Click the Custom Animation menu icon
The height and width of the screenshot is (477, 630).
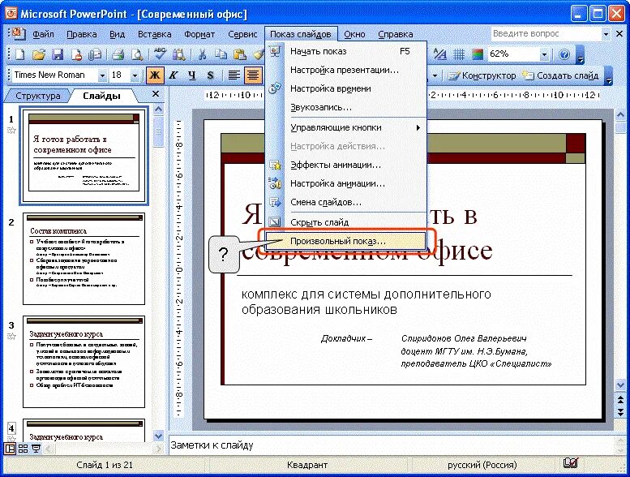click(275, 183)
